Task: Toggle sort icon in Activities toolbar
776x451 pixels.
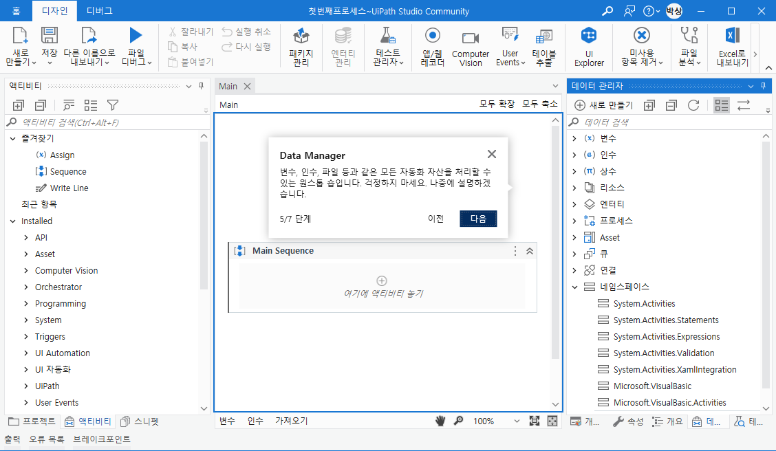Action: click(x=69, y=104)
